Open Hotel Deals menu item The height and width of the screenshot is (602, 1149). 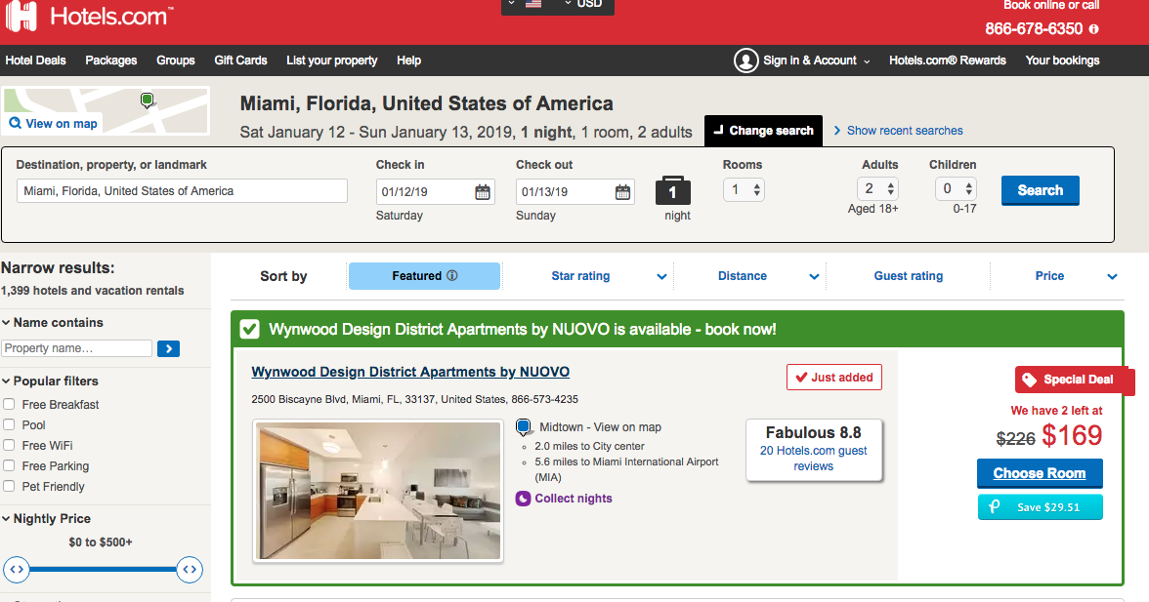click(x=36, y=60)
